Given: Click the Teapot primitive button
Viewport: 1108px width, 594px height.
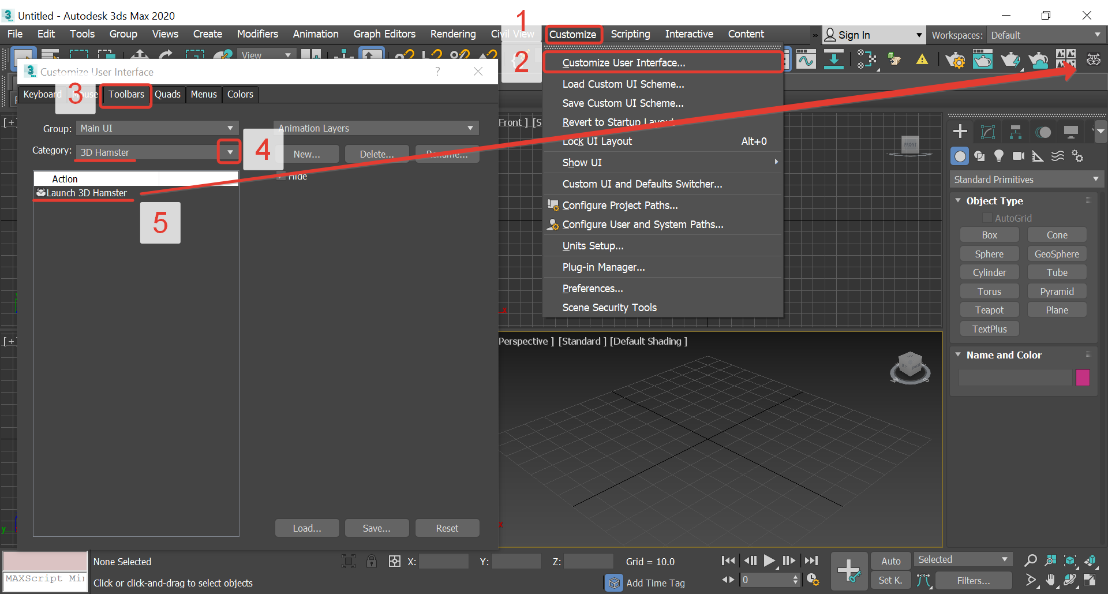Looking at the screenshot, I should pyautogui.click(x=989, y=310).
